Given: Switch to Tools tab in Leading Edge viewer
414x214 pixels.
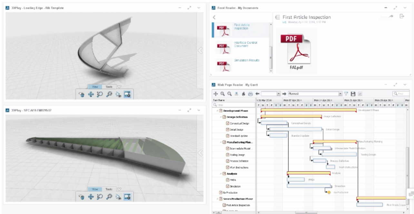Looking at the screenshot, I should click(109, 87).
